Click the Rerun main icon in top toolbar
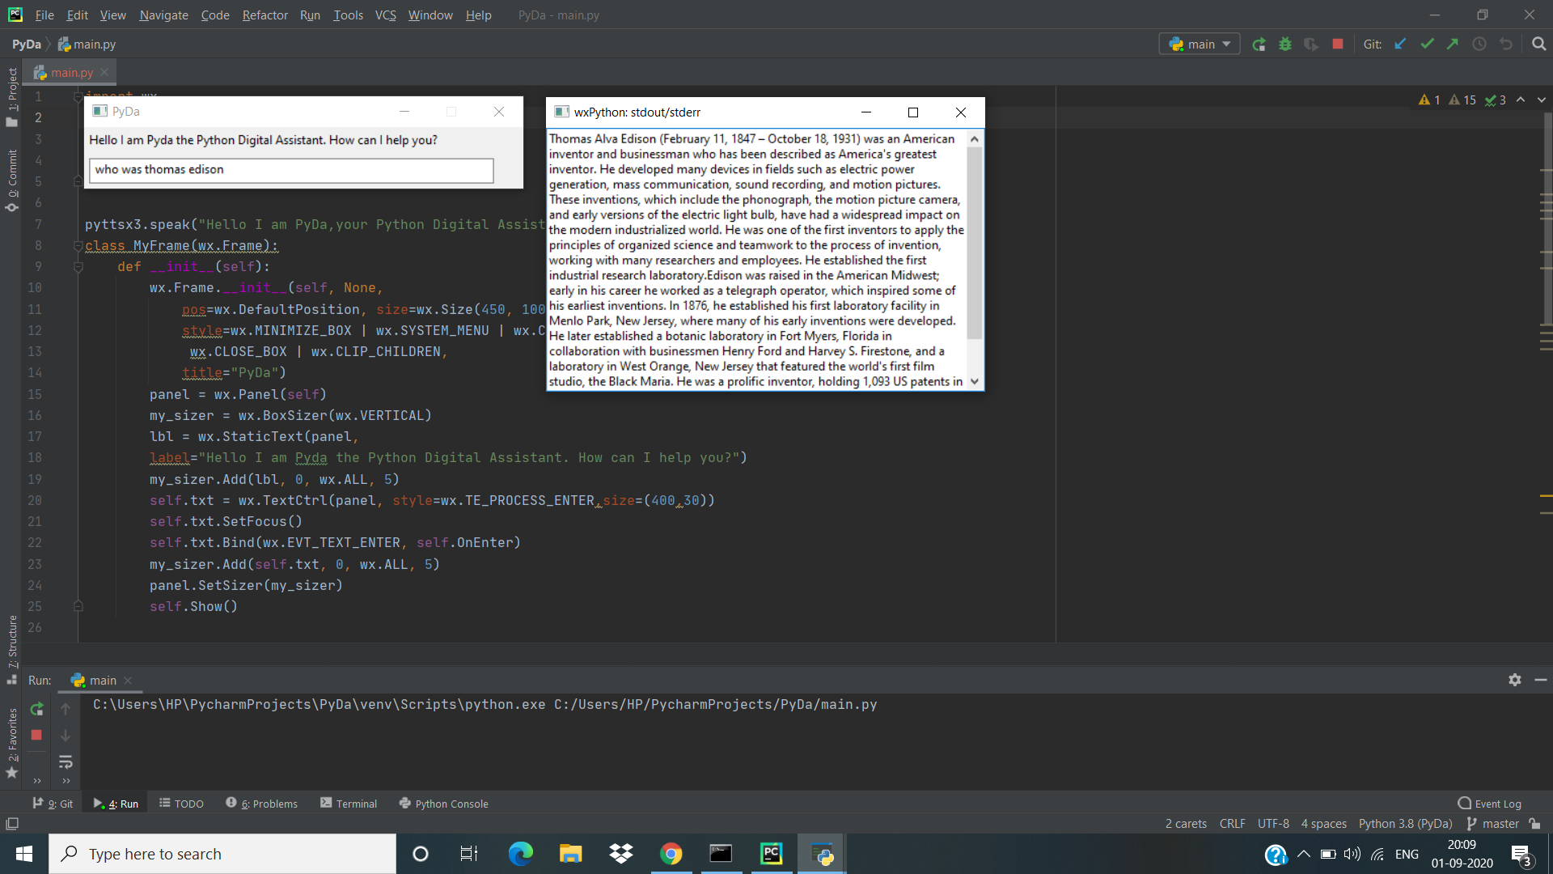 coord(1259,45)
